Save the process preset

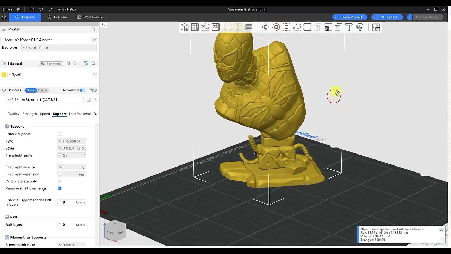89,100
